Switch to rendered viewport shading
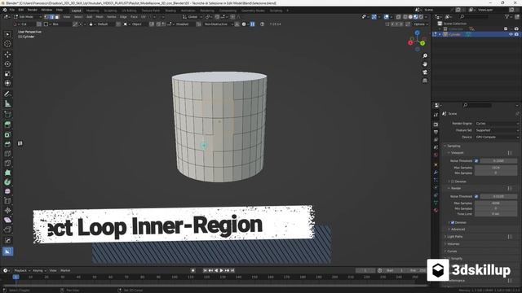Viewport: 522px width, 293px height. (421, 16)
